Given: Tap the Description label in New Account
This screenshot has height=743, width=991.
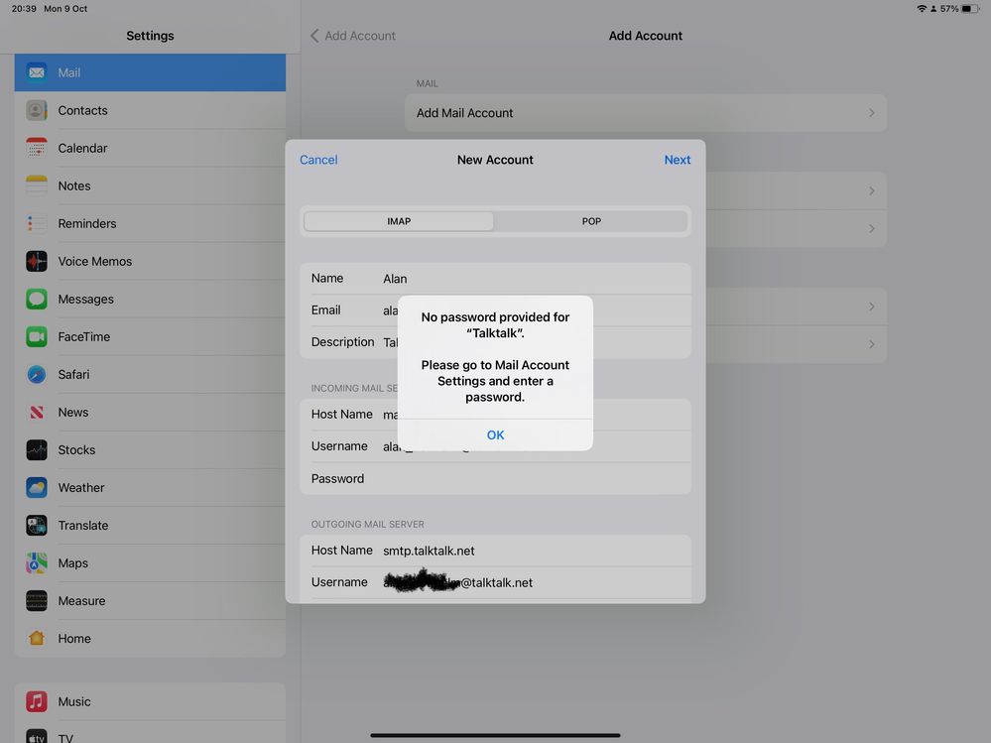Looking at the screenshot, I should [342, 342].
